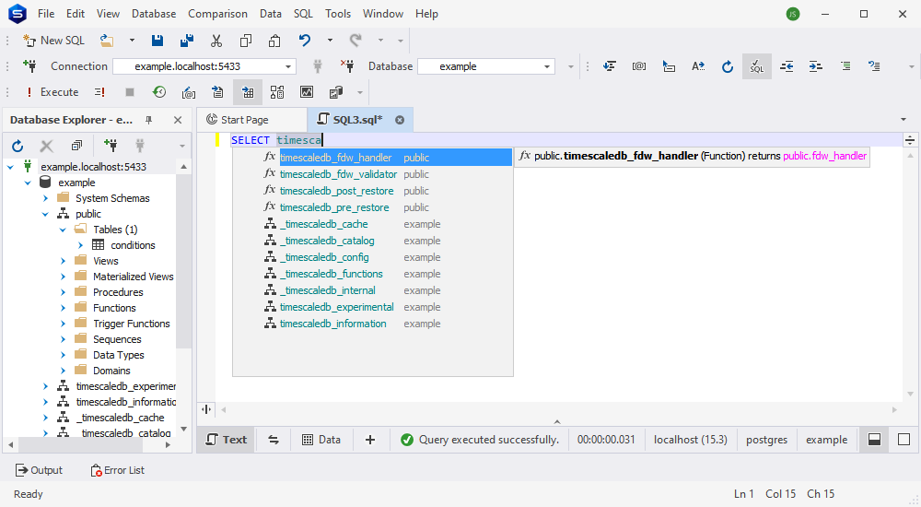
Task: Open the Database example dropdown
Action: pos(547,66)
